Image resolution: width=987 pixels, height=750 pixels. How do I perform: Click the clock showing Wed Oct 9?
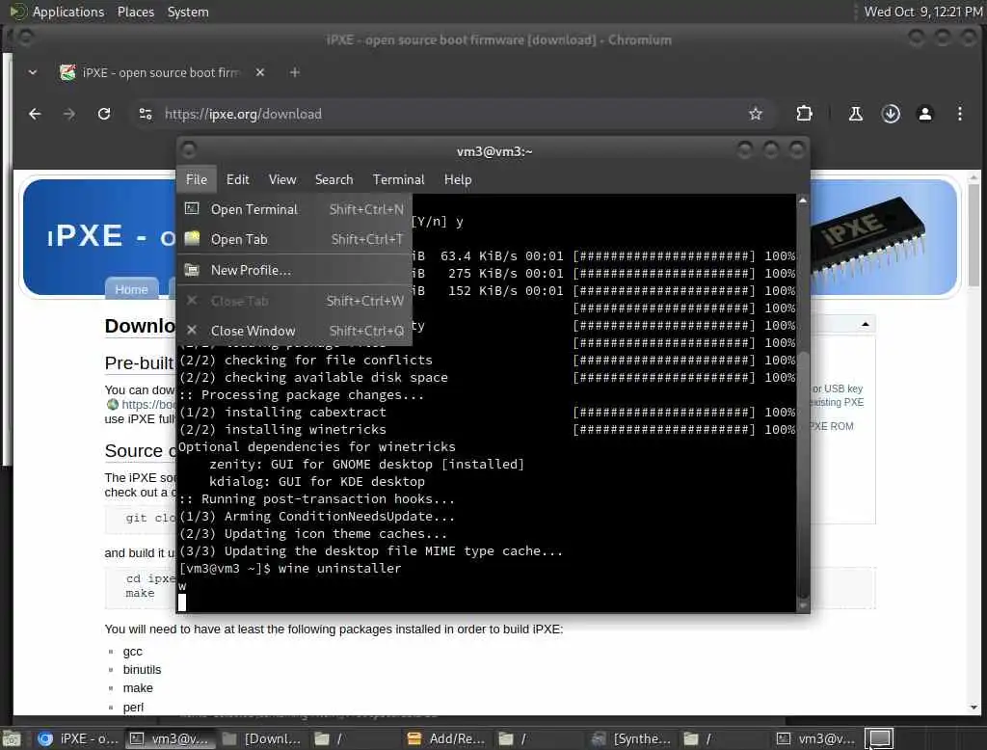tap(922, 12)
